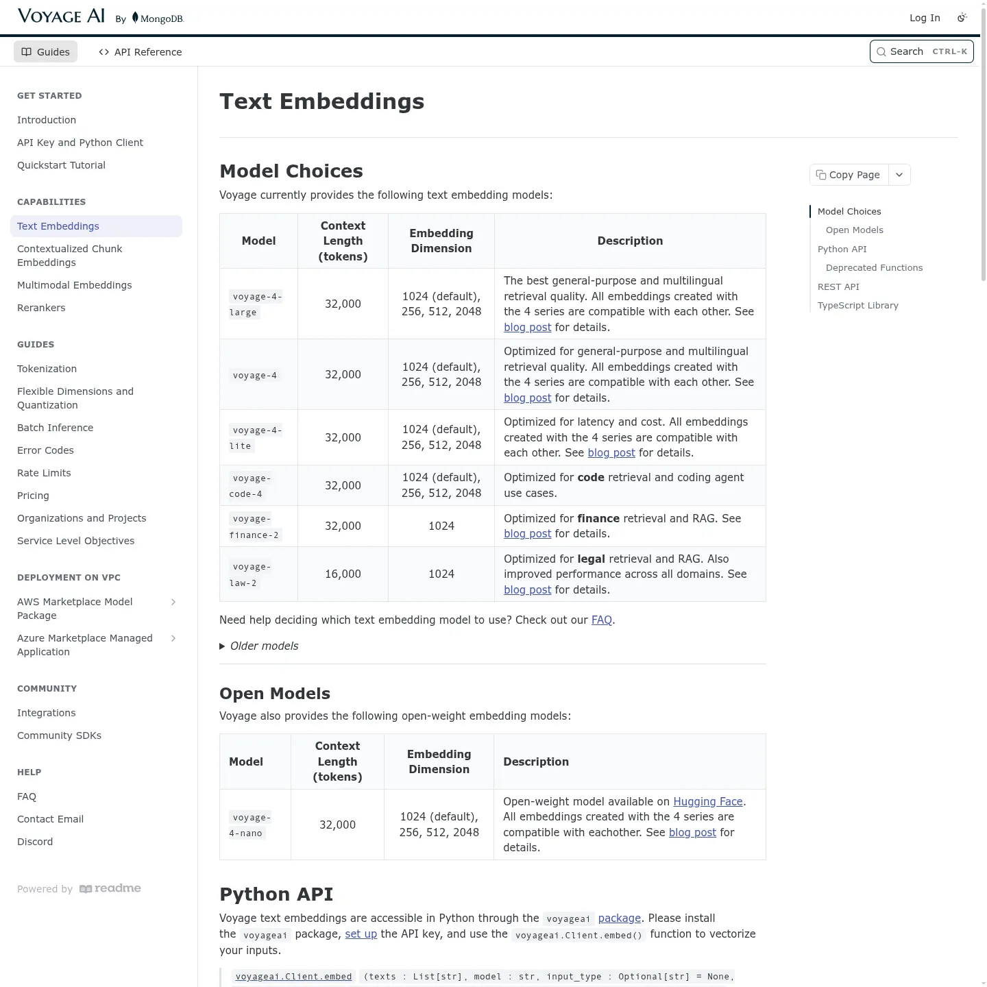This screenshot has width=987, height=987.
Task: Click the Copy Page button
Action: pyautogui.click(x=849, y=175)
